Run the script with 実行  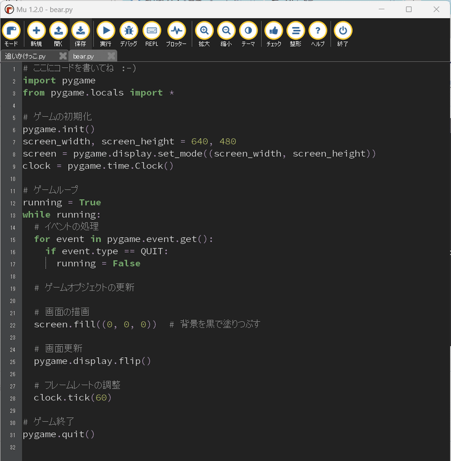click(106, 34)
